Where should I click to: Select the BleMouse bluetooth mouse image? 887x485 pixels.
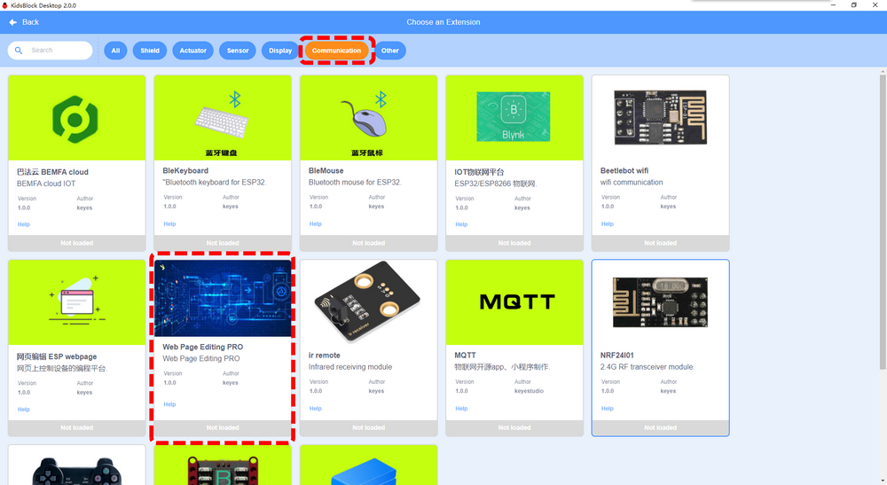click(x=369, y=118)
